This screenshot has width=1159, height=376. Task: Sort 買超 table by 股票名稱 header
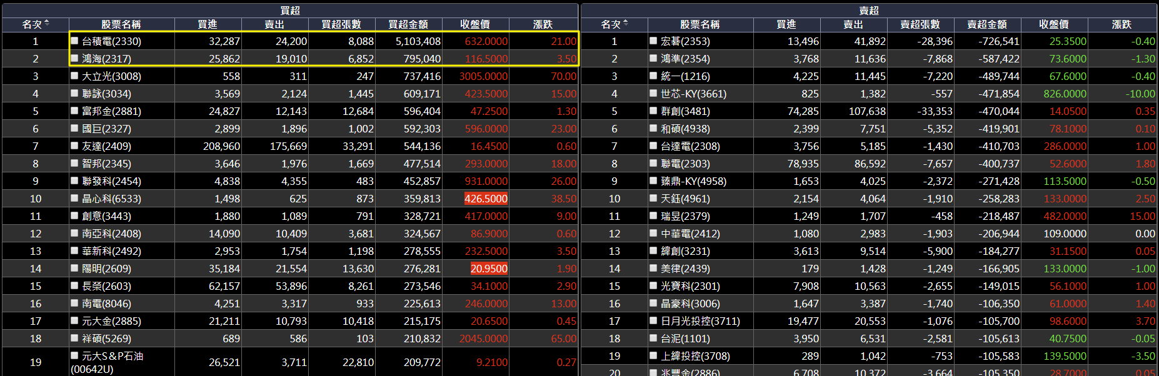pyautogui.click(x=121, y=24)
